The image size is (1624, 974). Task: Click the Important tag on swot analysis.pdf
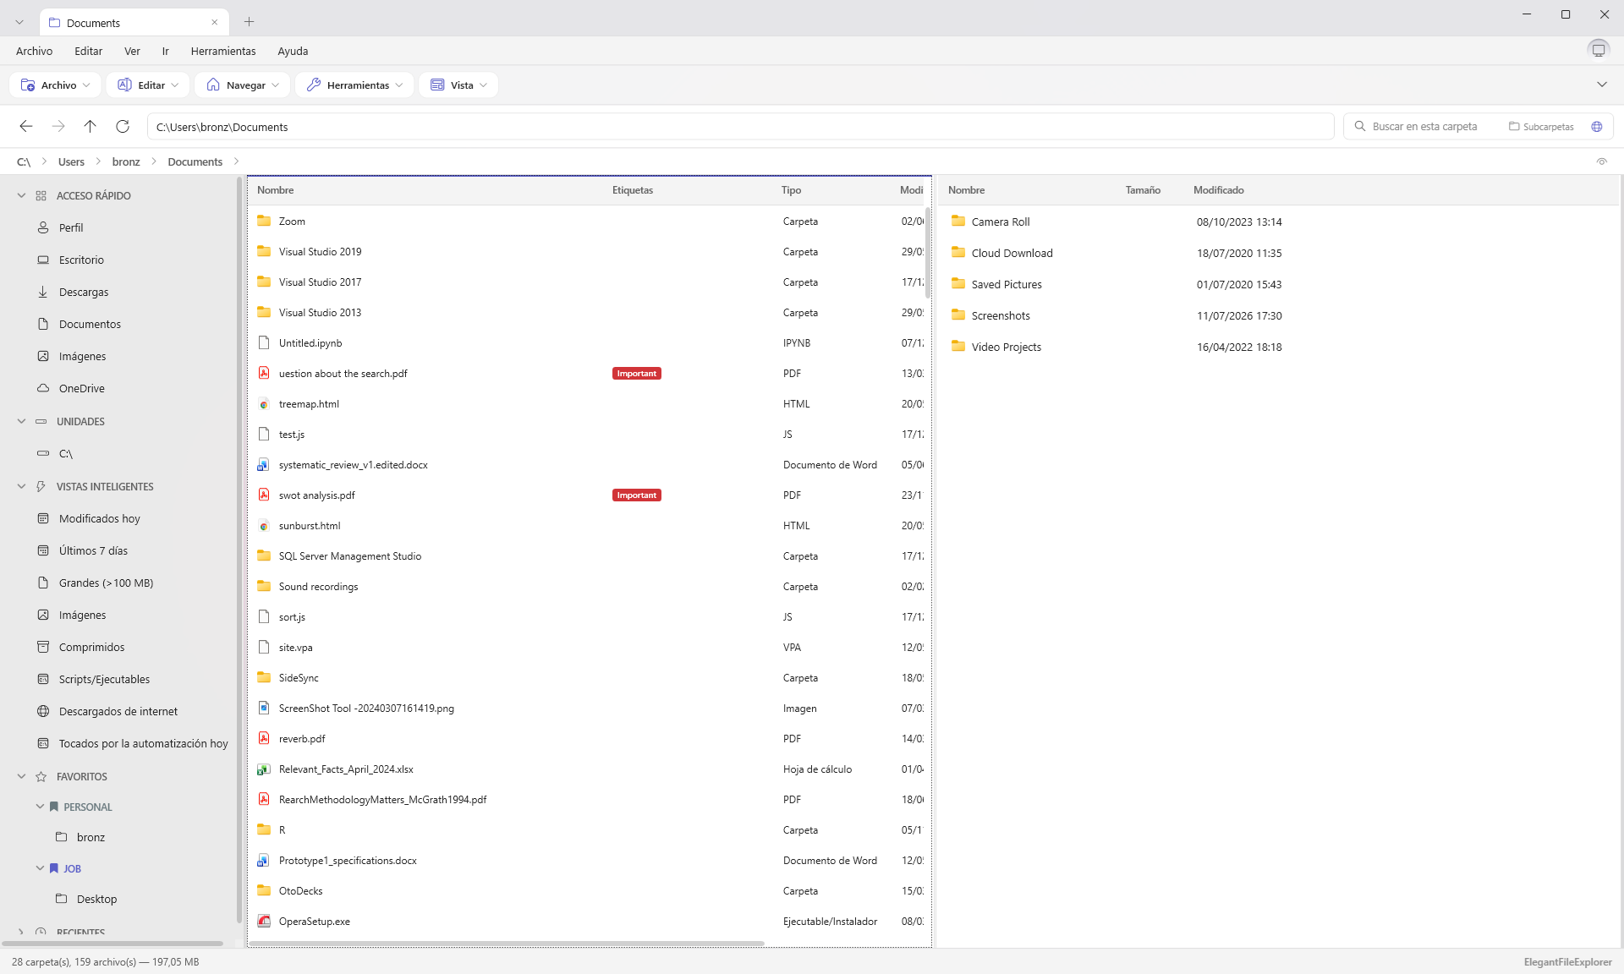tap(636, 495)
